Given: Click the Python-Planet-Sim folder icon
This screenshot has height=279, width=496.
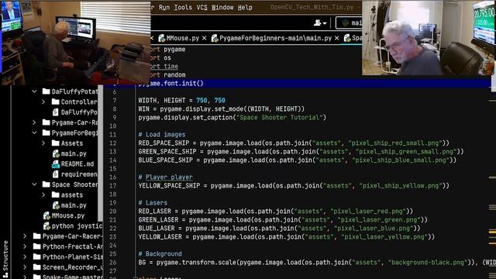Looking at the screenshot, I should [x=36, y=257].
